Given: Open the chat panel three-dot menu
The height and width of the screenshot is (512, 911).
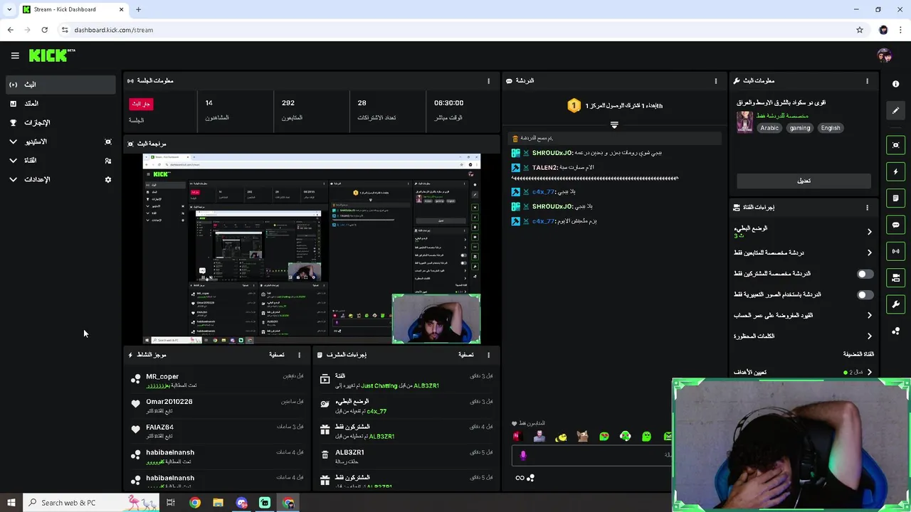Looking at the screenshot, I should [716, 81].
